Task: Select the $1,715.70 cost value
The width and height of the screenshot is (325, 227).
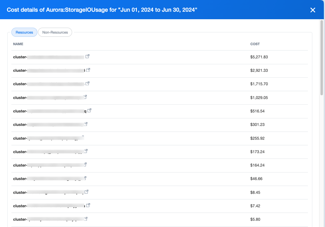Action: (x=259, y=84)
